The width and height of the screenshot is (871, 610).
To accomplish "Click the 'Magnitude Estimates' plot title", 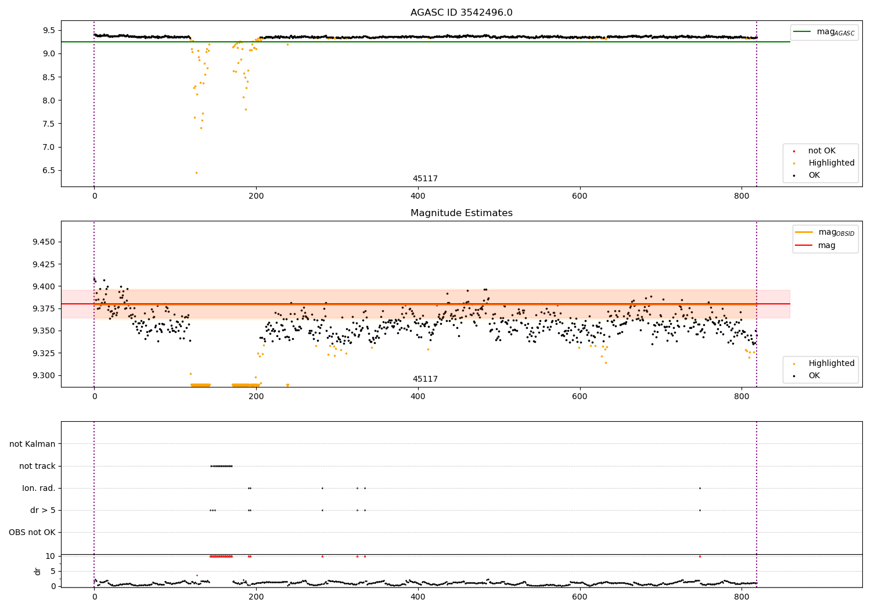I will pos(461,213).
